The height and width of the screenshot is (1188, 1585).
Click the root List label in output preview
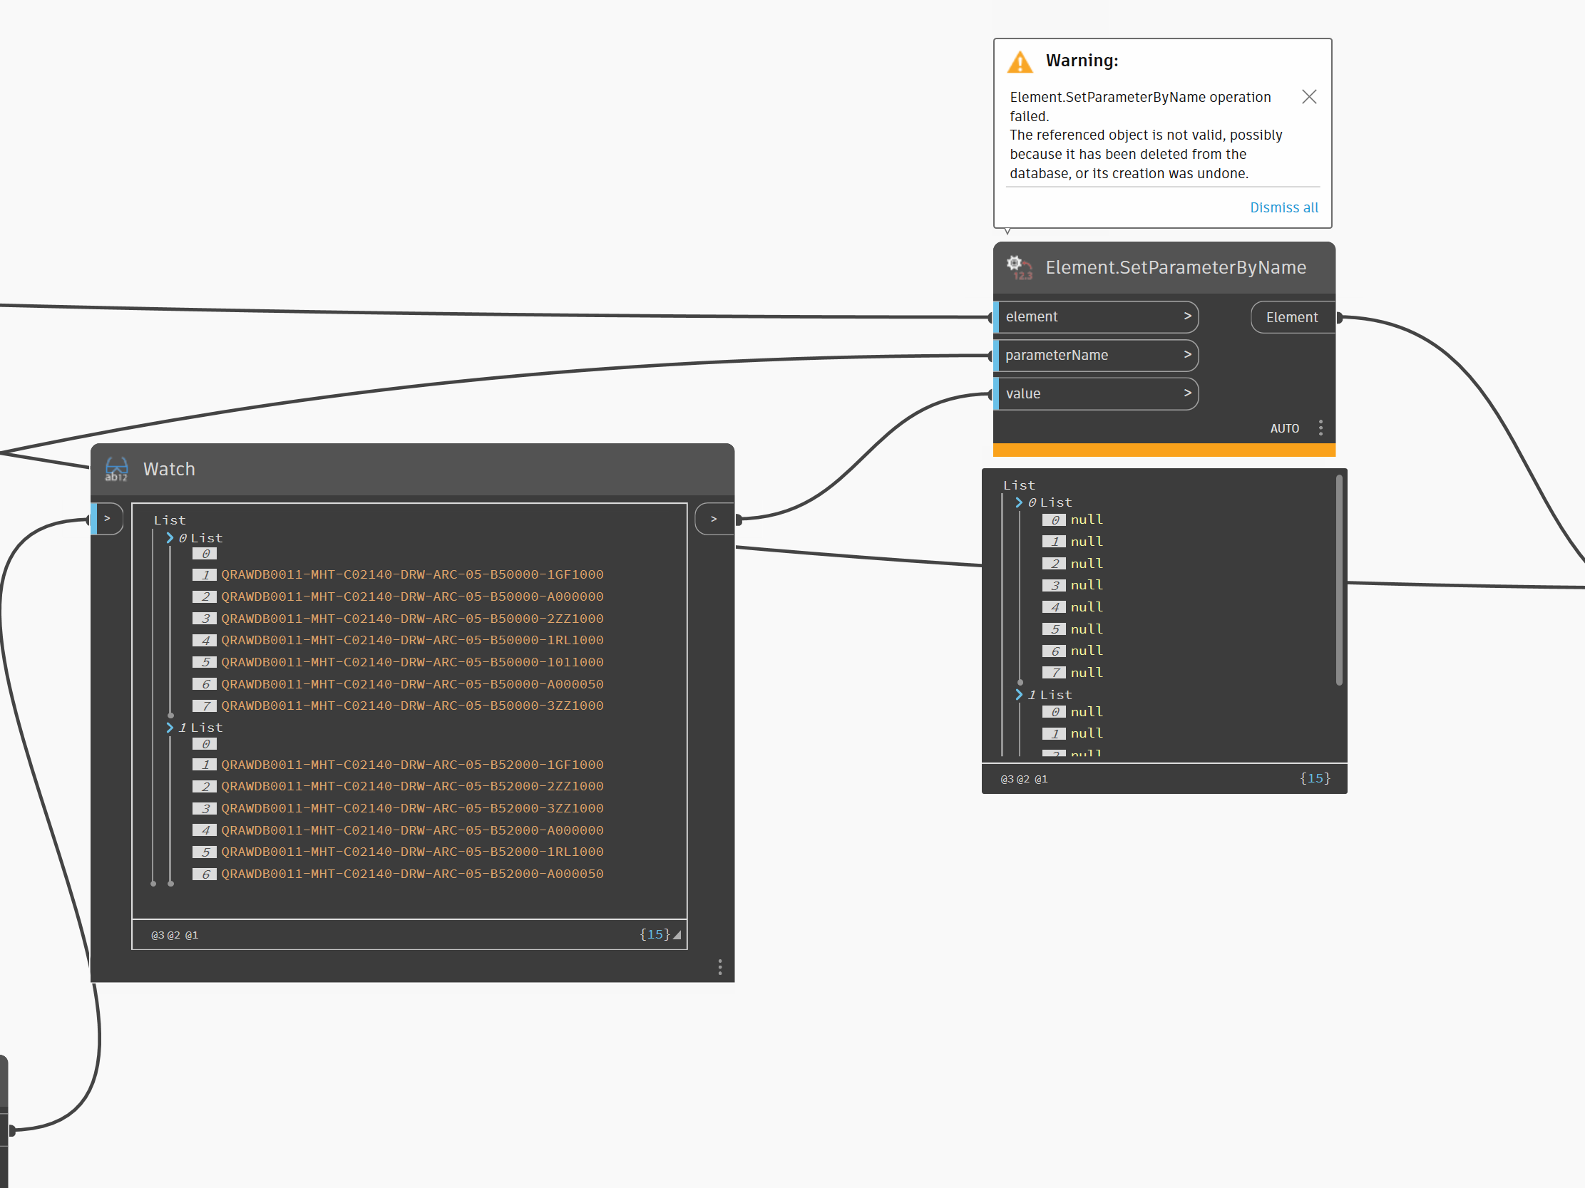(x=1019, y=485)
